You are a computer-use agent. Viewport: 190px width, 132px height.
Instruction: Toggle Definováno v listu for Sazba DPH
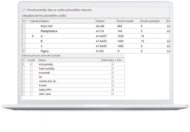point(113,89)
